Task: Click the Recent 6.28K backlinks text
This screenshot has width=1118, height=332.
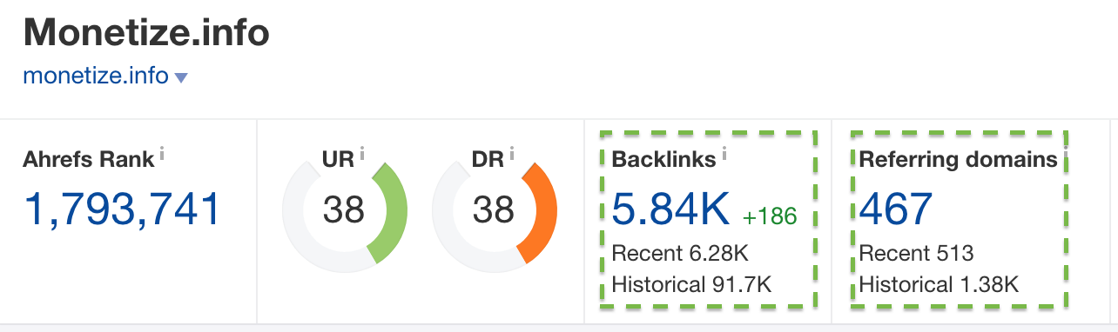Action: tap(680, 254)
